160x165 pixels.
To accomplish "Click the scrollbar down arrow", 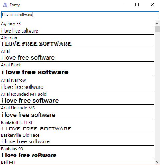I will [x=157, y=162].
